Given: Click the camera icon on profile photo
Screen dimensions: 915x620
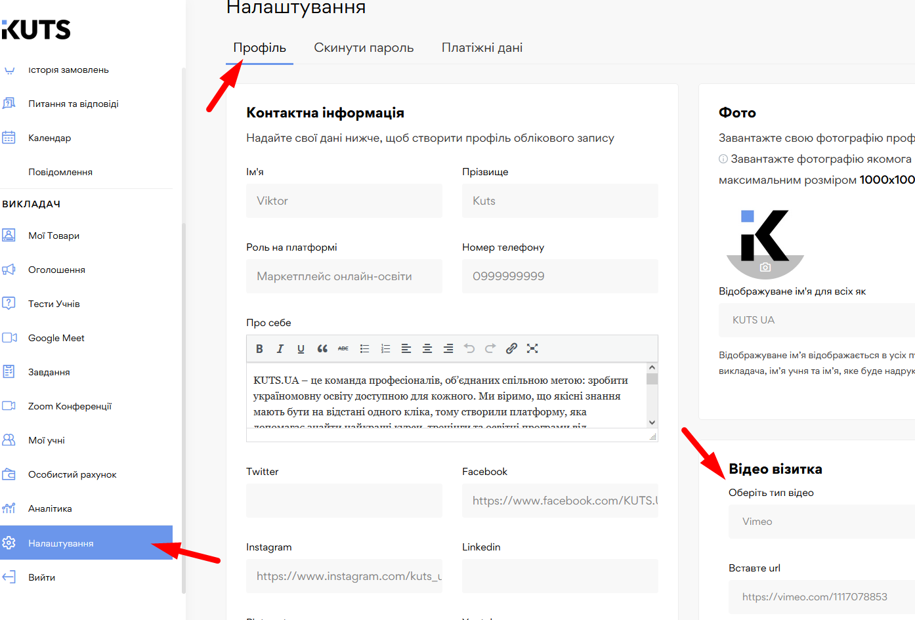Looking at the screenshot, I should tap(765, 268).
